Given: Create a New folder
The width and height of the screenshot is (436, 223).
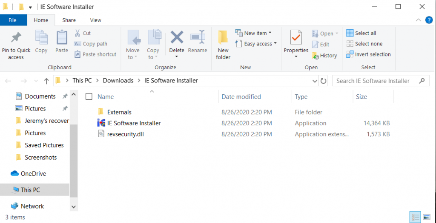Looking at the screenshot, I should [223, 44].
